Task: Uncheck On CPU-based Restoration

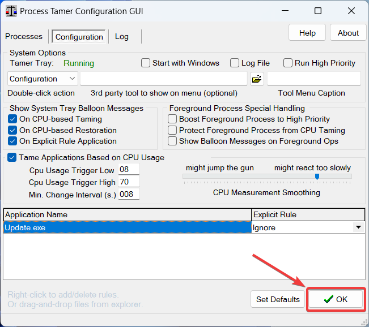Action: point(12,130)
